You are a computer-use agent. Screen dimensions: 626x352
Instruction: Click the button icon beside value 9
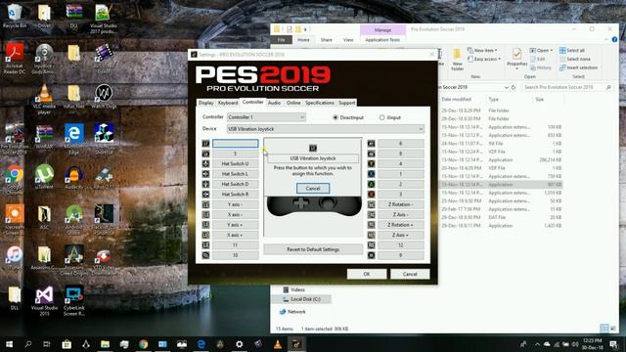372,255
